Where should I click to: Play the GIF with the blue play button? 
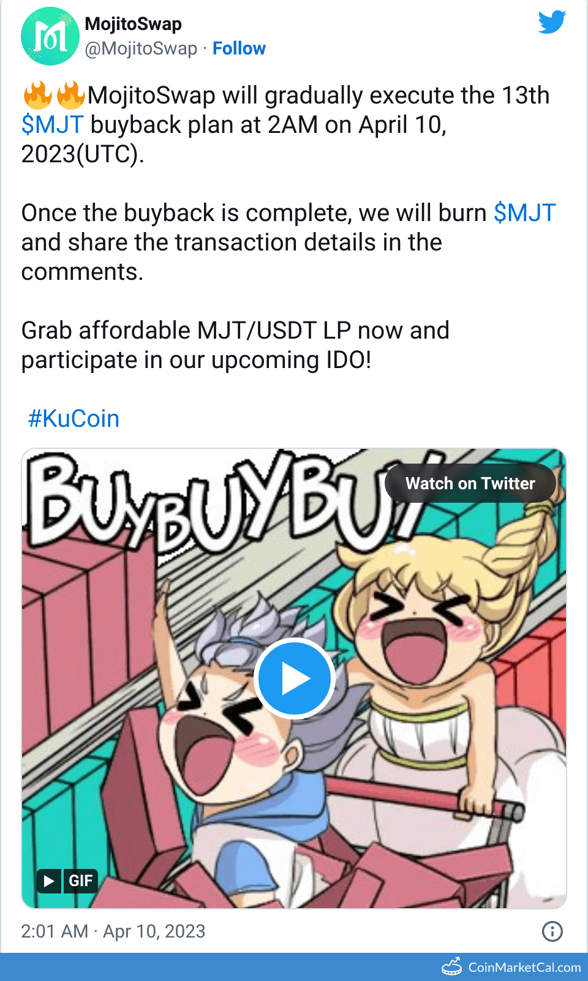294,678
